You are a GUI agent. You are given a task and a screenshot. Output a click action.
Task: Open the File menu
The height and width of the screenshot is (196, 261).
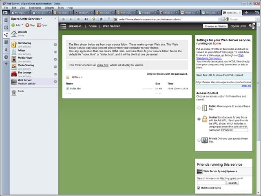click(6, 8)
